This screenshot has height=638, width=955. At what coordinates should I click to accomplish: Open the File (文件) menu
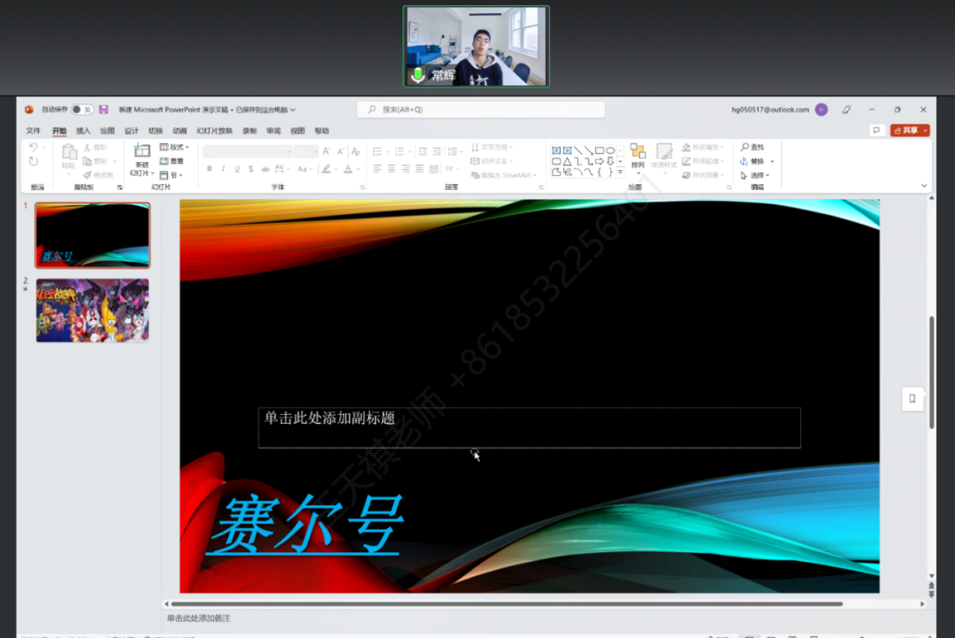coord(33,130)
